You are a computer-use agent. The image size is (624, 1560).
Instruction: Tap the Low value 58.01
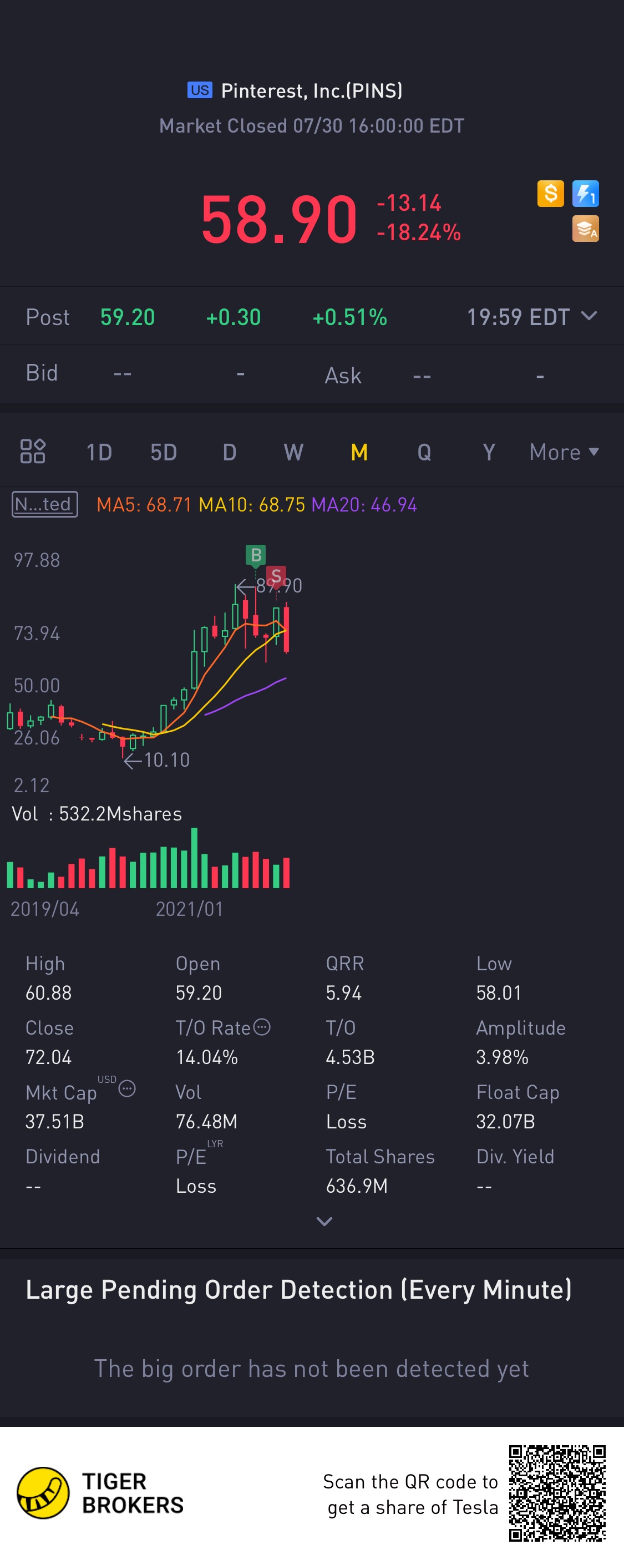[x=499, y=992]
